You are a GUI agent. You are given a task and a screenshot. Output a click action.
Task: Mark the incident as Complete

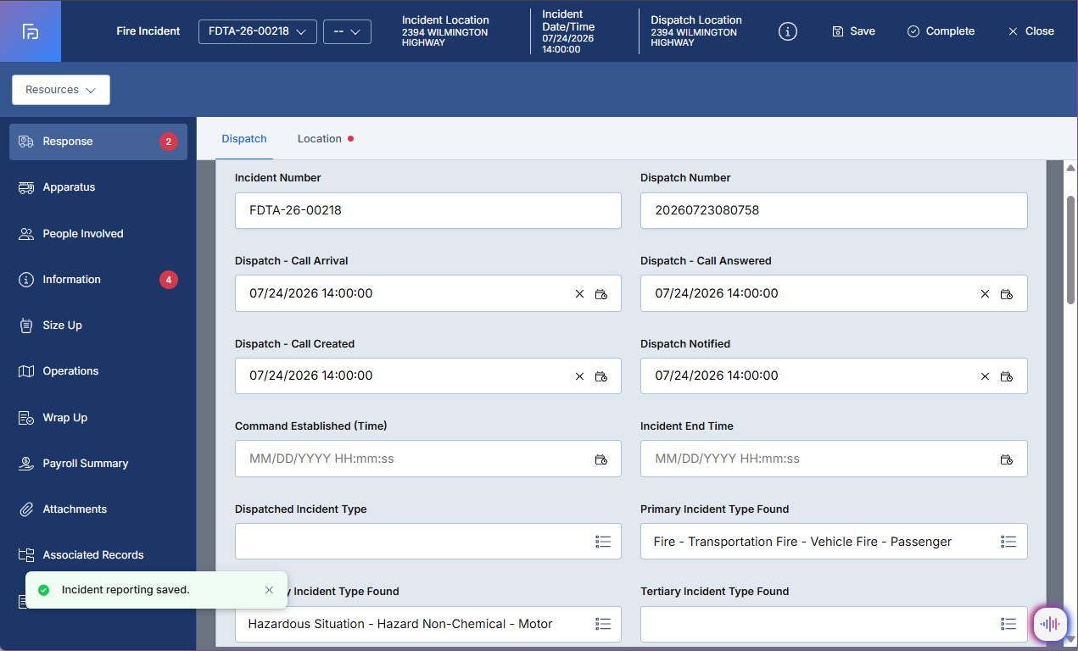pos(941,31)
